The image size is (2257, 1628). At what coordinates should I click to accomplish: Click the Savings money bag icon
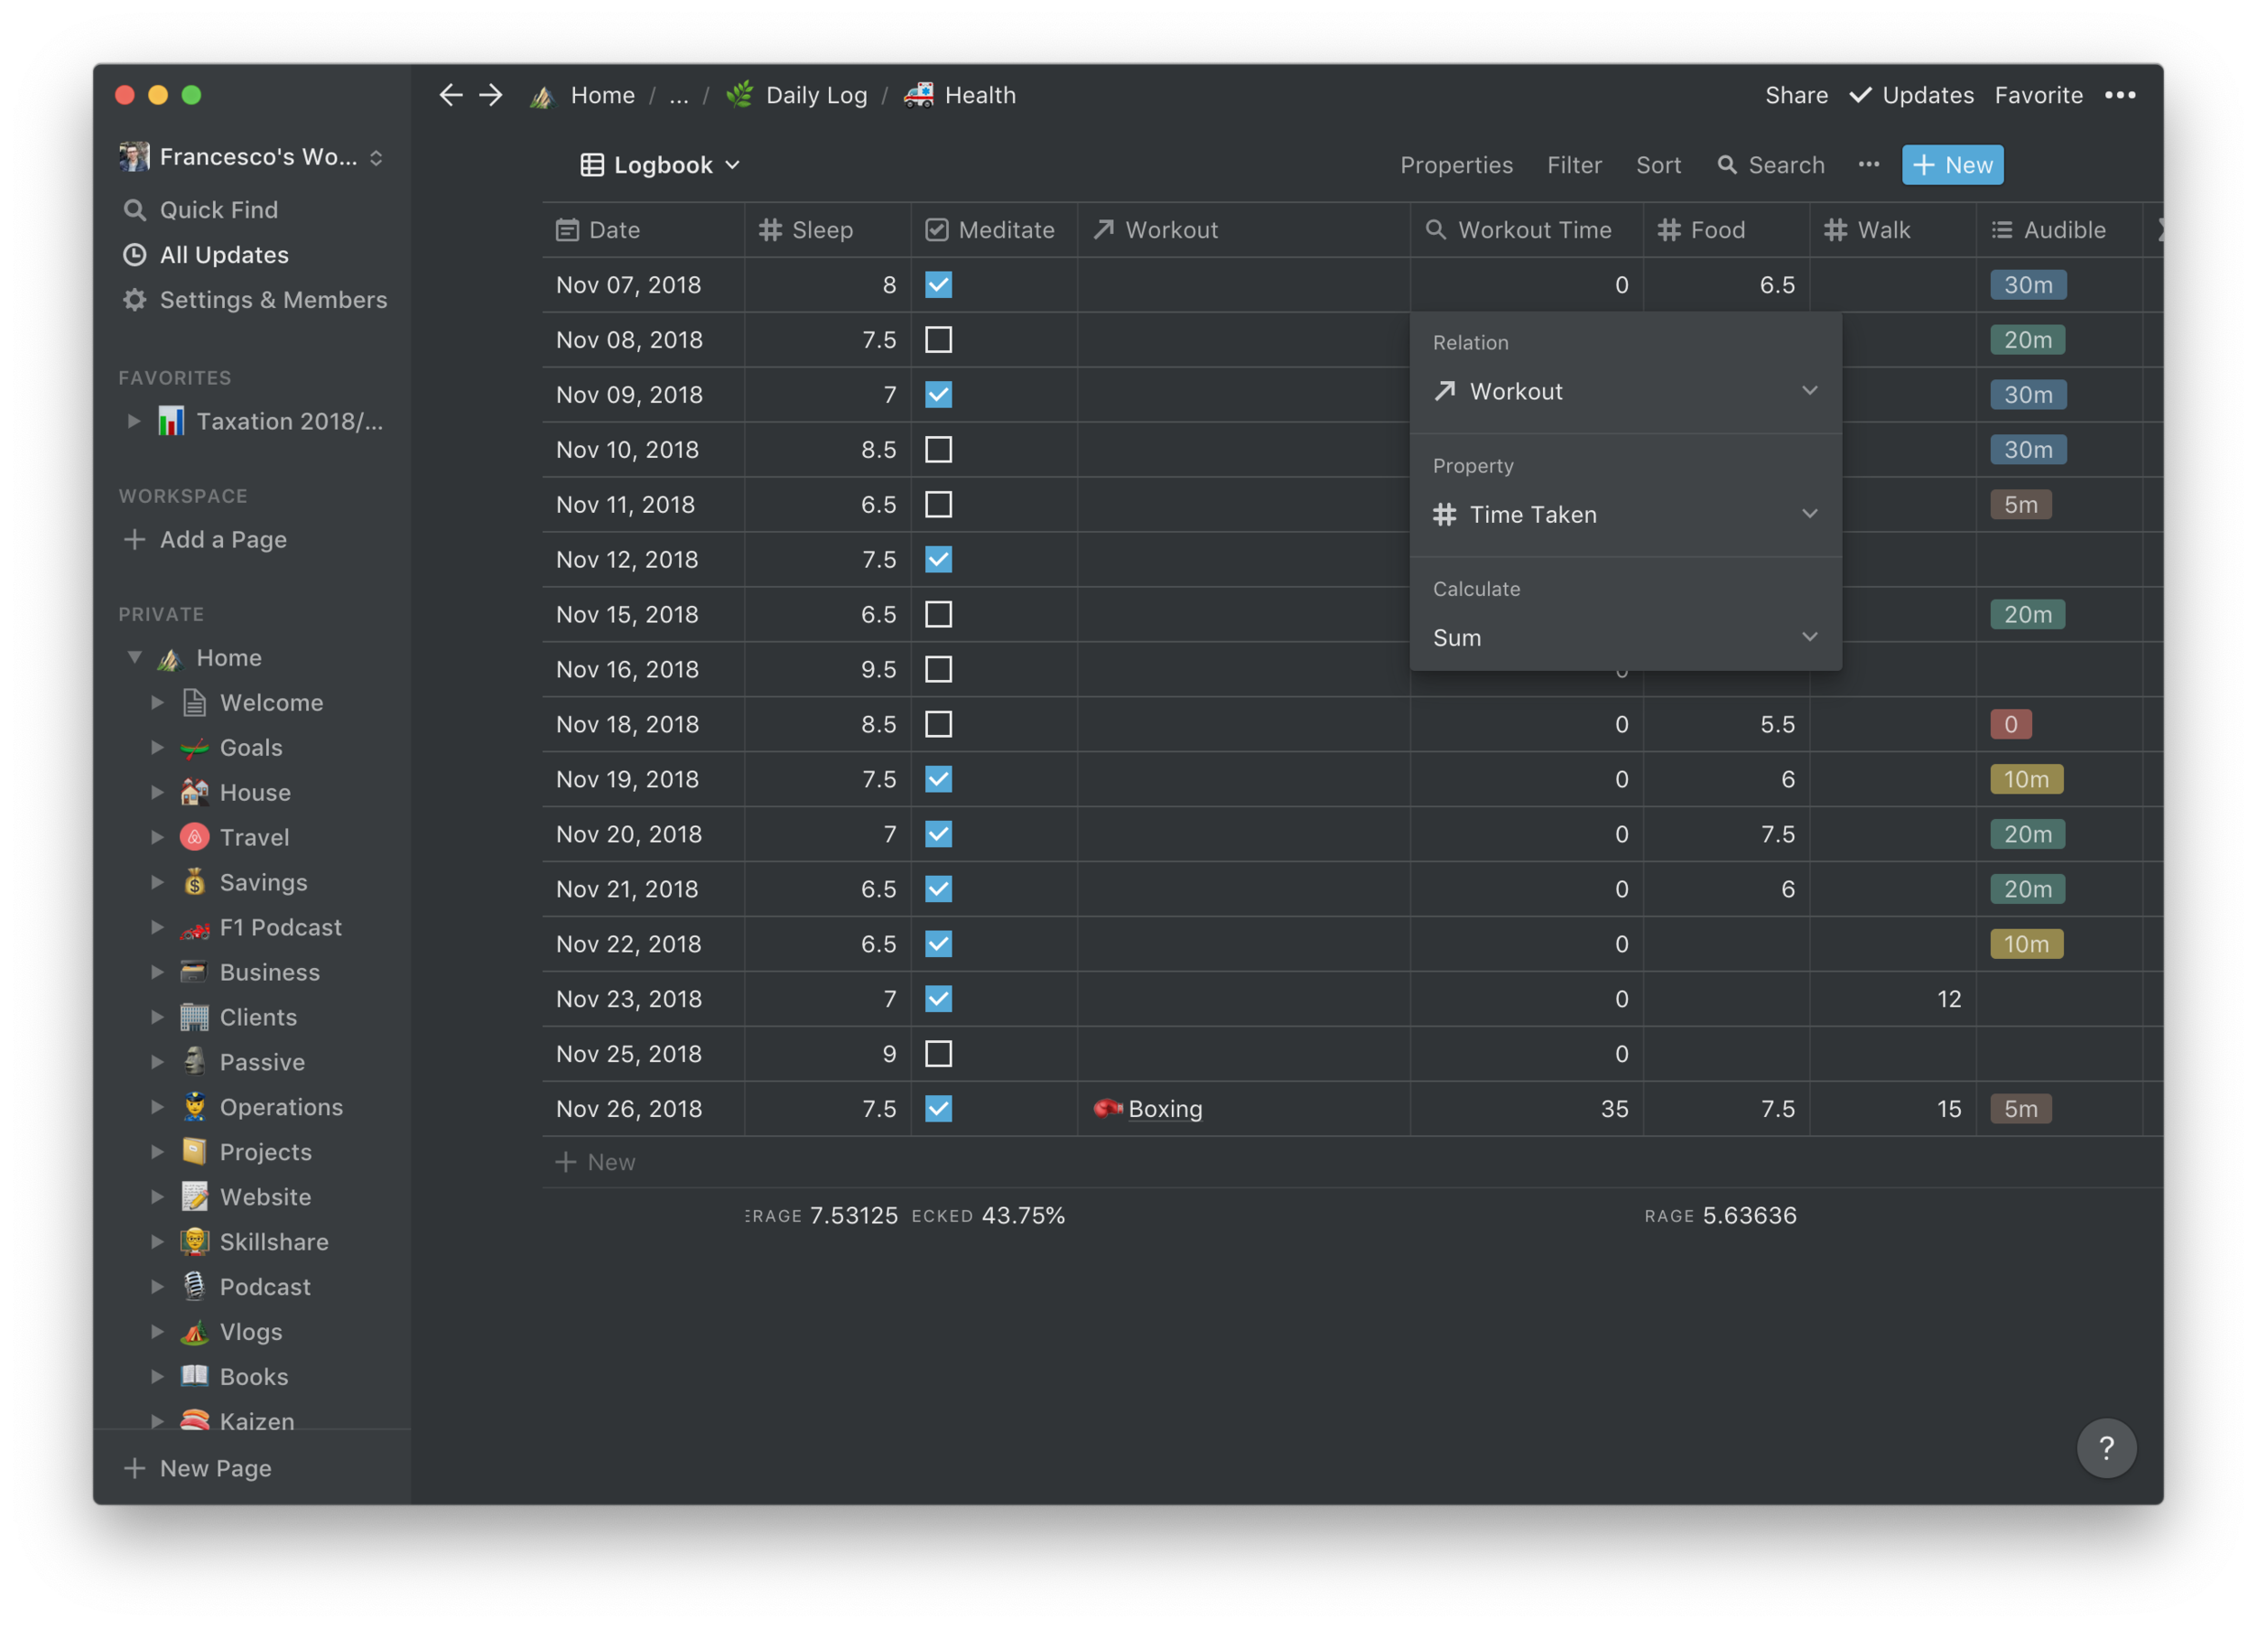(x=194, y=881)
